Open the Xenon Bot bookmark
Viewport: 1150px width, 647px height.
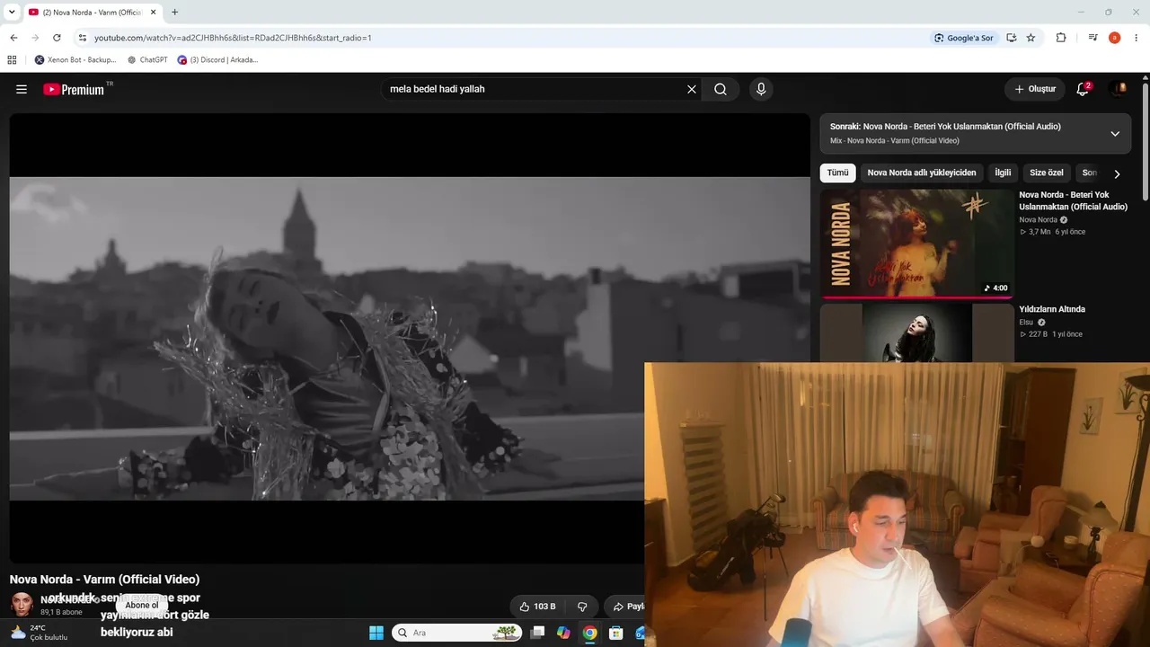[75, 60]
